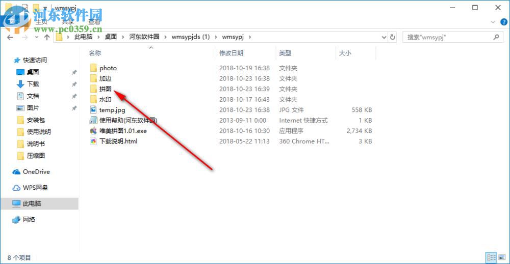Navigate to 河东软件园 in breadcrumb
The image size is (510, 264).
(144, 37)
